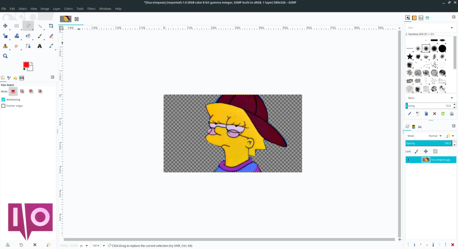Select the Move tool
The height and width of the screenshot is (249, 458).
[x=5, y=26]
